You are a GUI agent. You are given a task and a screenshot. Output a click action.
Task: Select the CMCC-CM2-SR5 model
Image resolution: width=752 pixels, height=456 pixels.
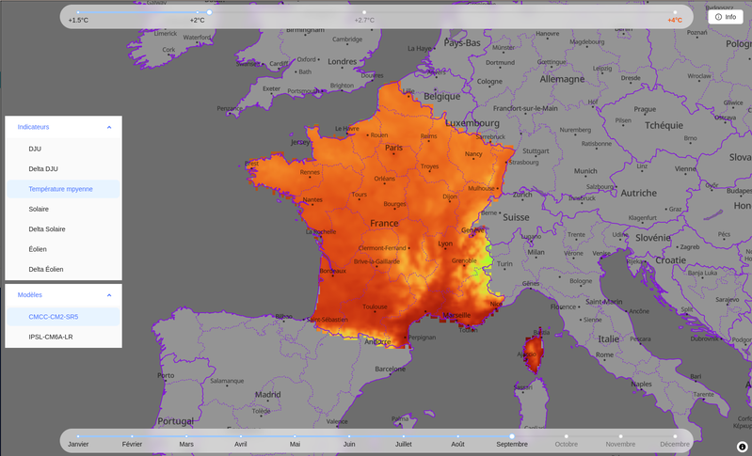click(54, 317)
